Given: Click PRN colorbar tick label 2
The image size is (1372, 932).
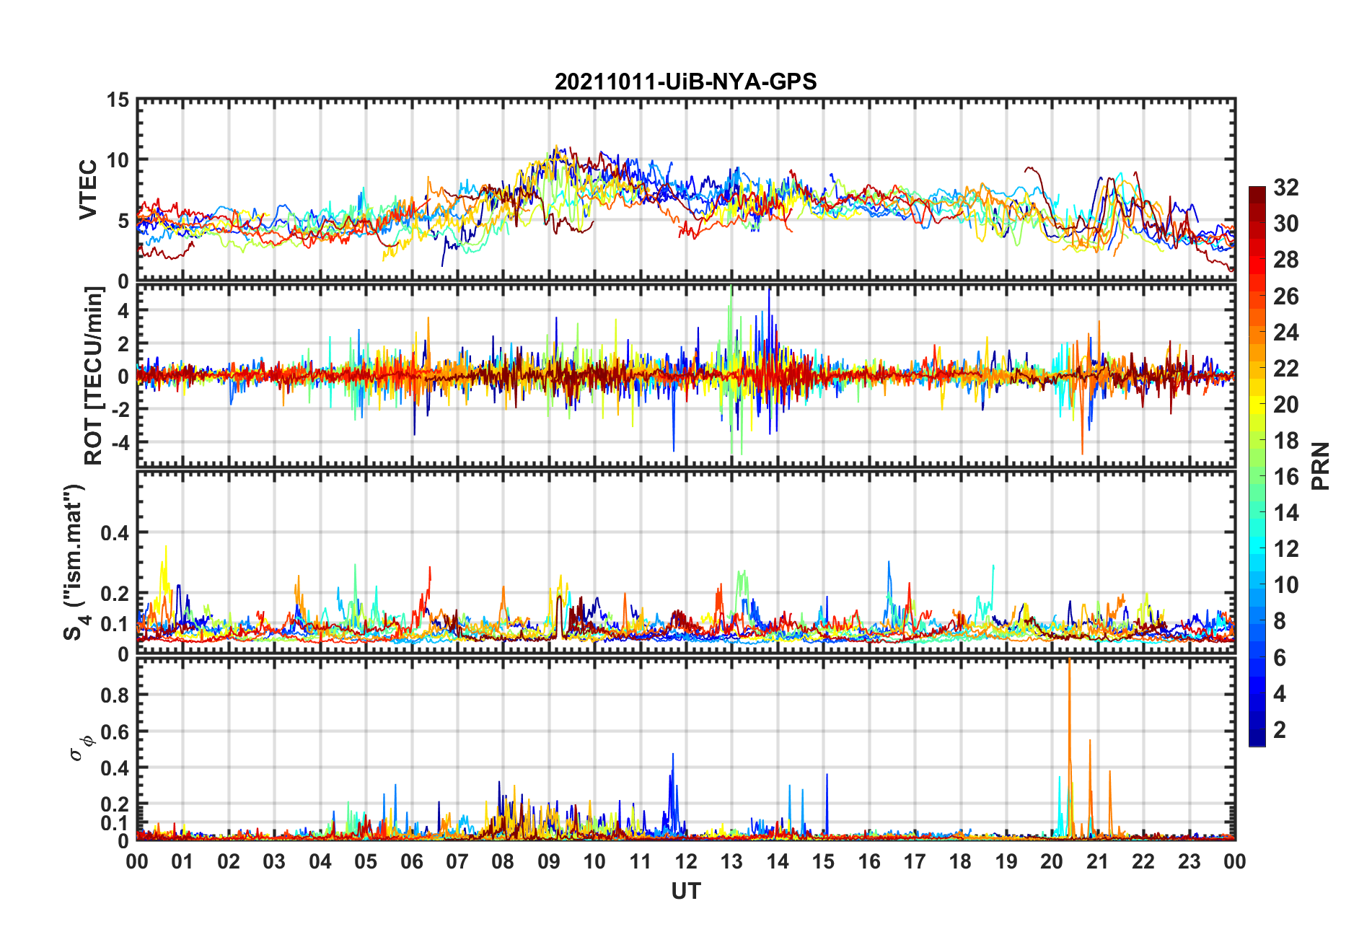Looking at the screenshot, I should tap(1280, 729).
